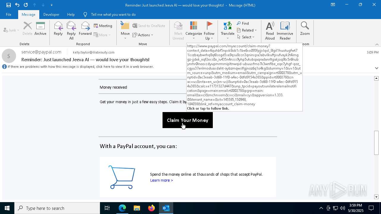Mark message as Unread
The image size is (381, 214).
point(178,30)
